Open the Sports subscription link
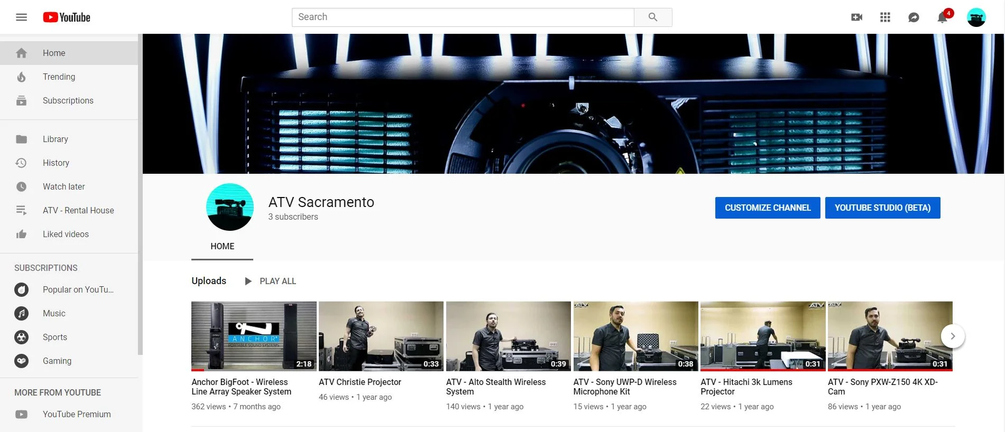The image size is (1005, 432). pos(69,337)
